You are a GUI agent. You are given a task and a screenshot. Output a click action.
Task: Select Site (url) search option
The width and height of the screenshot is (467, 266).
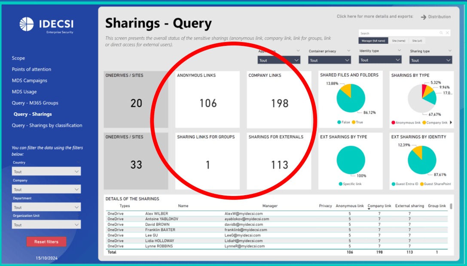(x=417, y=41)
